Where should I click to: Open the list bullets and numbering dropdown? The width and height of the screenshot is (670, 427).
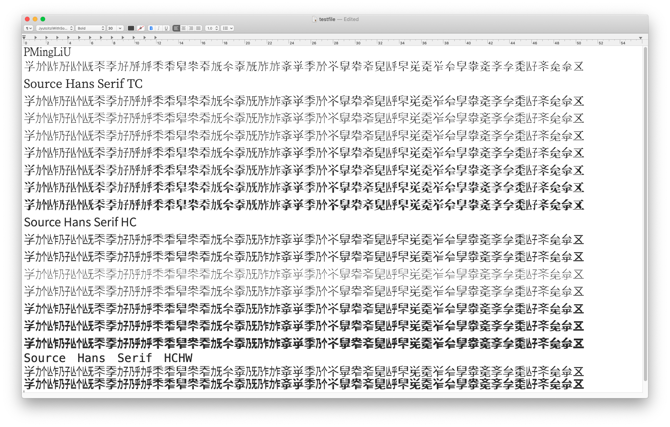(x=227, y=28)
